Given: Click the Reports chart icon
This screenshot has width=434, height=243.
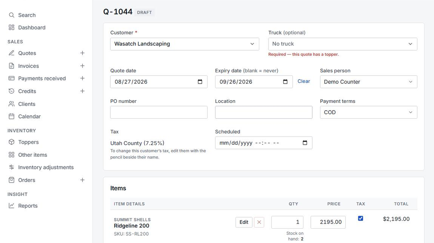Looking at the screenshot, I should click(x=11, y=206).
